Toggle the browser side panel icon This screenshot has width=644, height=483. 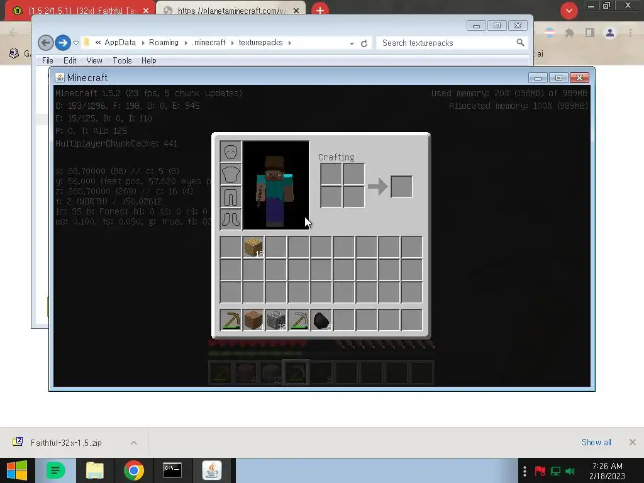[590, 33]
